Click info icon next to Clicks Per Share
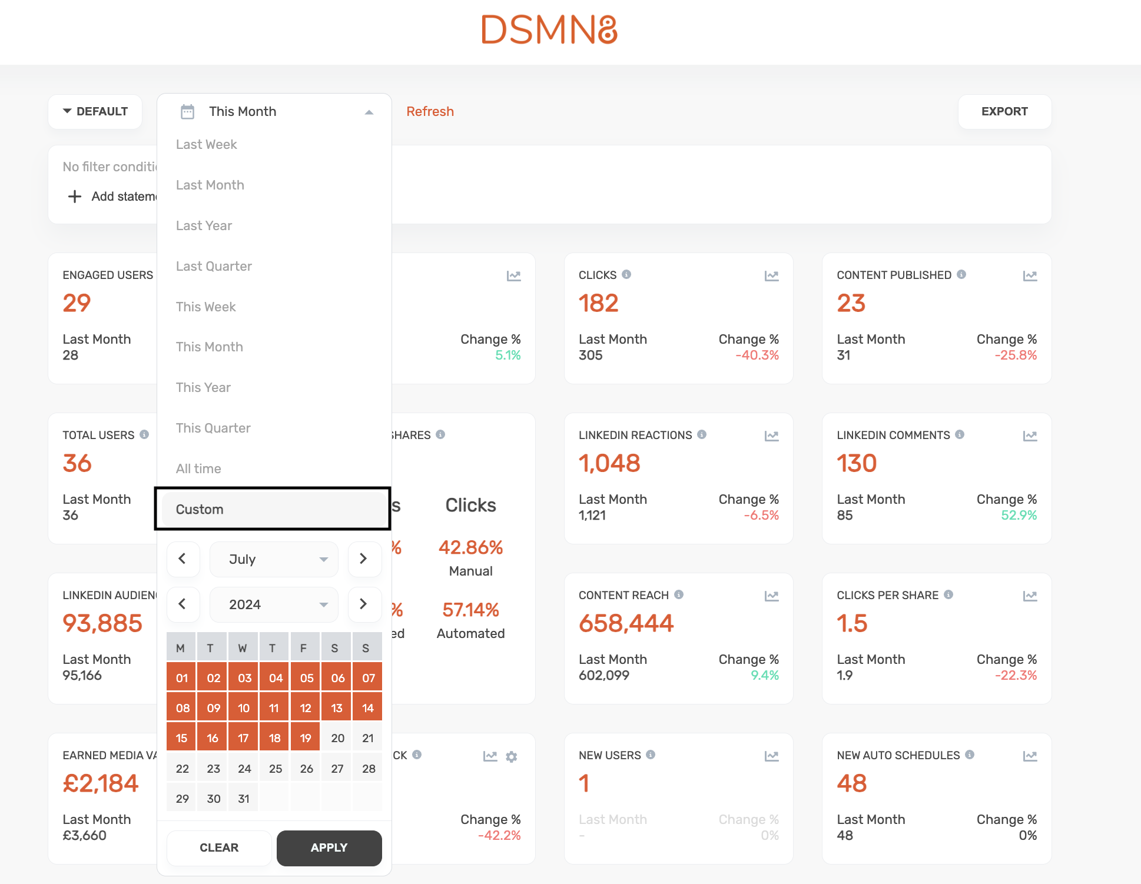Image resolution: width=1141 pixels, height=884 pixels. [948, 594]
